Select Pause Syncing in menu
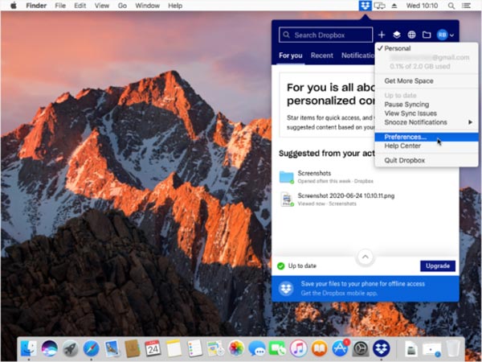 (427, 105)
